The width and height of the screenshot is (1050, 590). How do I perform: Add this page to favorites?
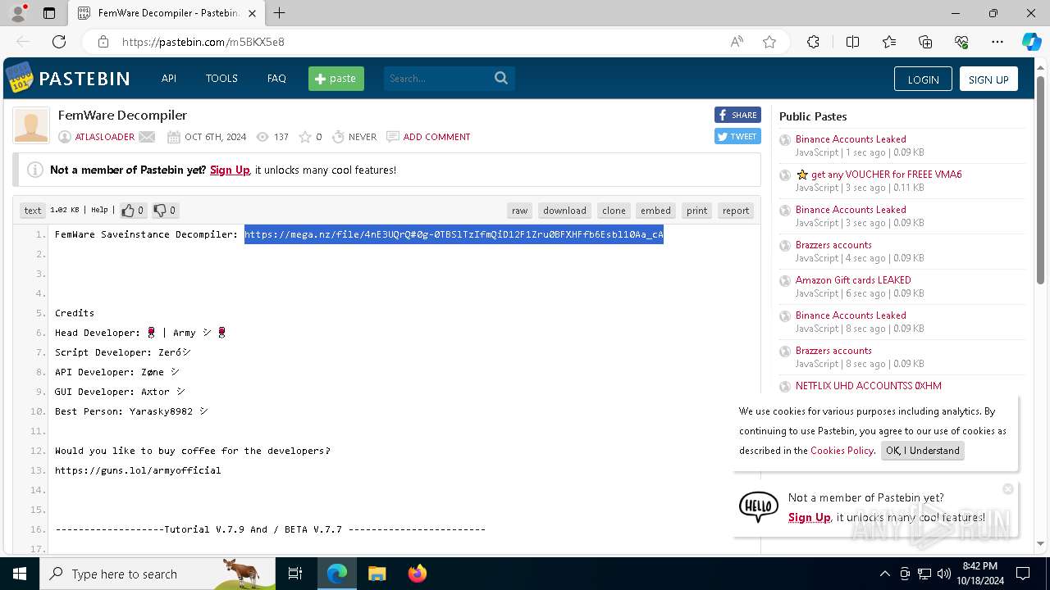pos(769,42)
